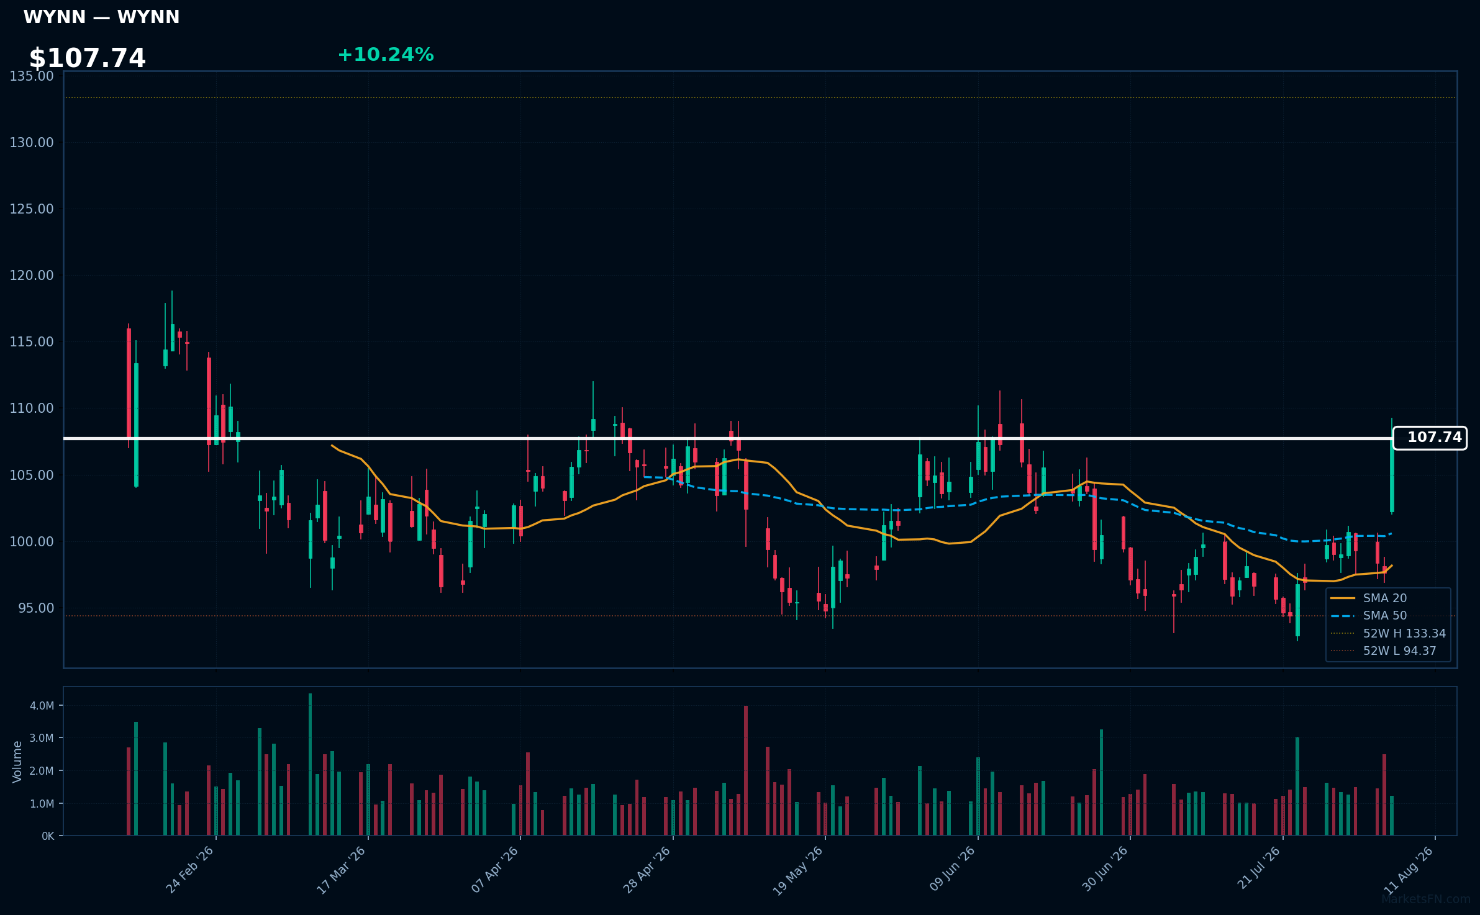Select SMA 20 legend entry

pyautogui.click(x=1369, y=598)
